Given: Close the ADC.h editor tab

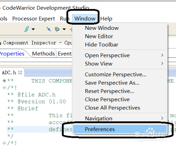Looking at the screenshot, I should [20, 73].
